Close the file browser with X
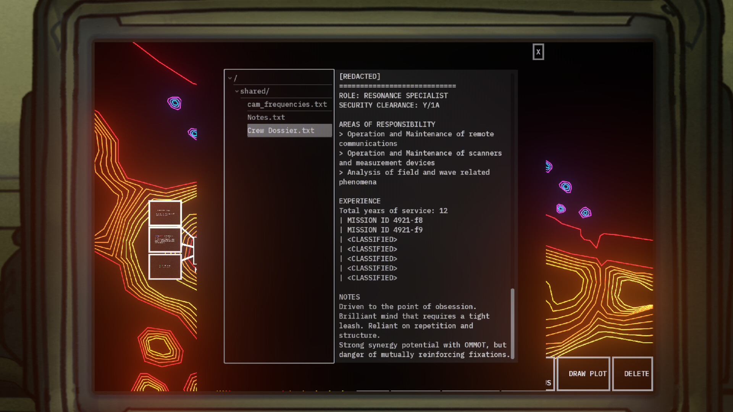Viewport: 733px width, 412px height. click(x=538, y=52)
